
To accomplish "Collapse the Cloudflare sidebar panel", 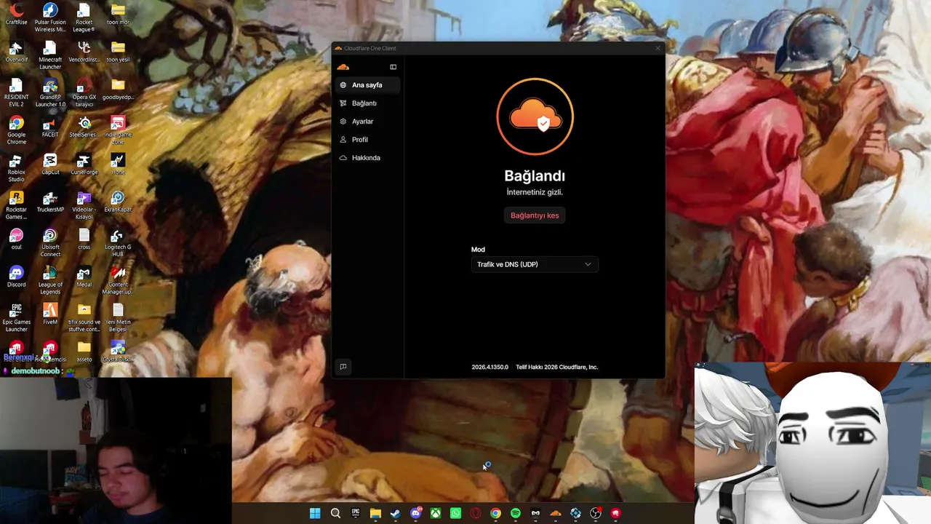I will pyautogui.click(x=393, y=67).
